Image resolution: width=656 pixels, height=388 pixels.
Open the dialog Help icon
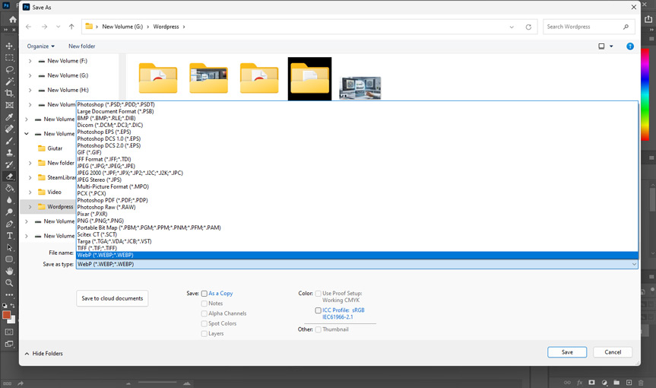click(x=630, y=46)
